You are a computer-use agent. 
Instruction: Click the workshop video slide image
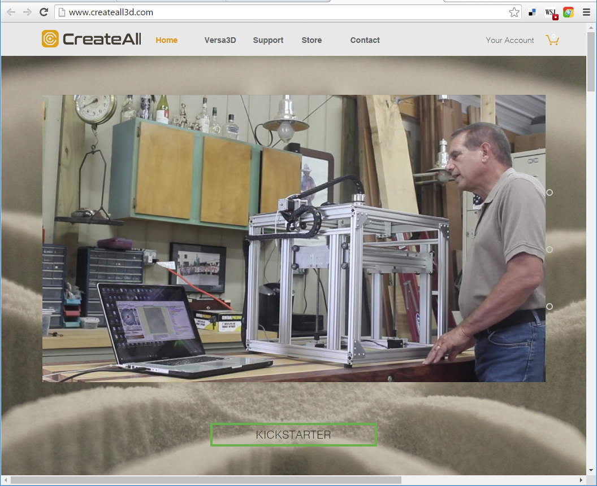(x=293, y=238)
